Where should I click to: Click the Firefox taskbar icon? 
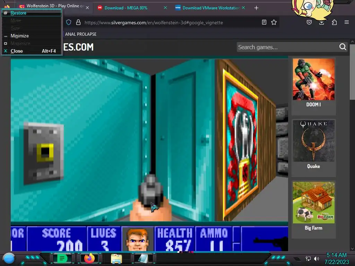point(89,258)
